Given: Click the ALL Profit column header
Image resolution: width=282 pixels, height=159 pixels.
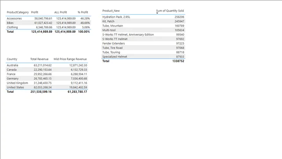Looking at the screenshot, I should (x=61, y=12).
